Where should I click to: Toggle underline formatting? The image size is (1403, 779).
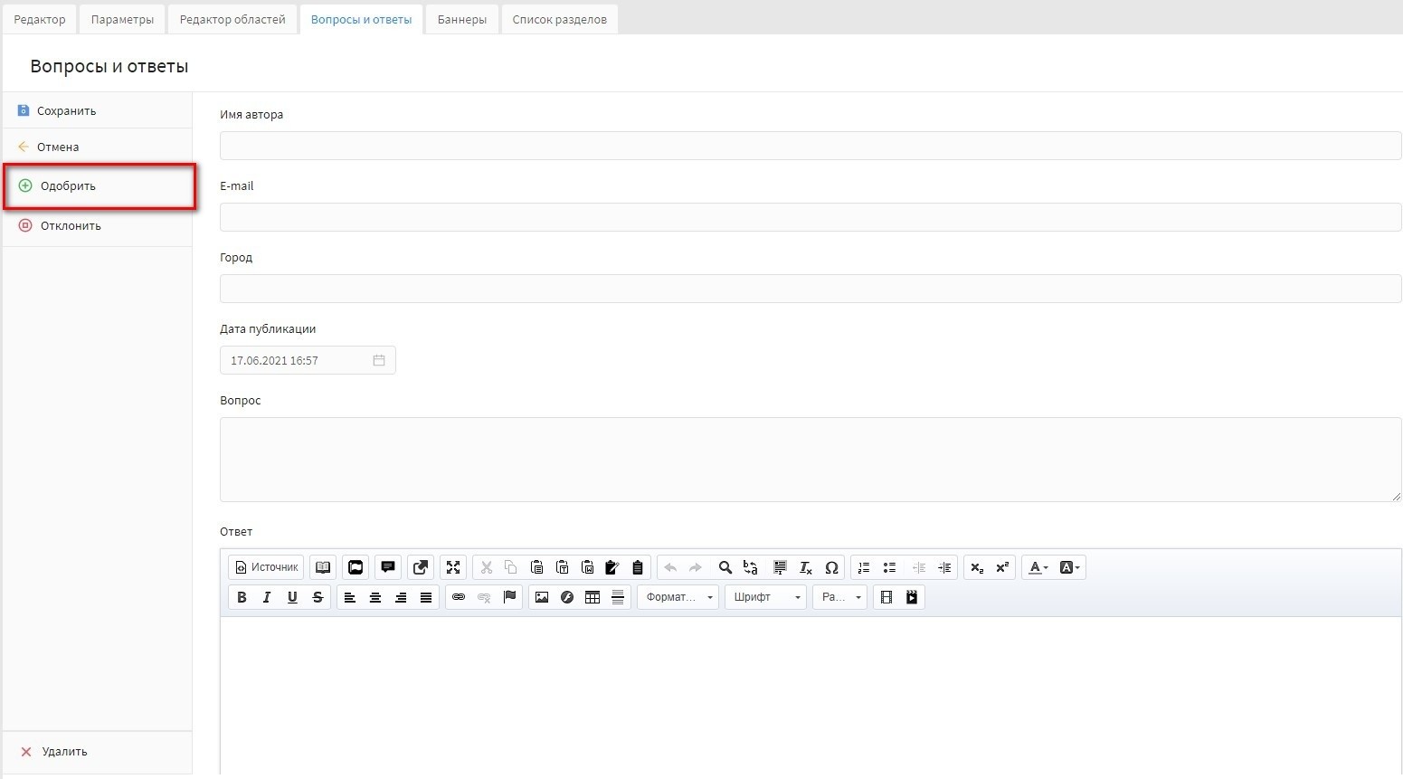[292, 597]
